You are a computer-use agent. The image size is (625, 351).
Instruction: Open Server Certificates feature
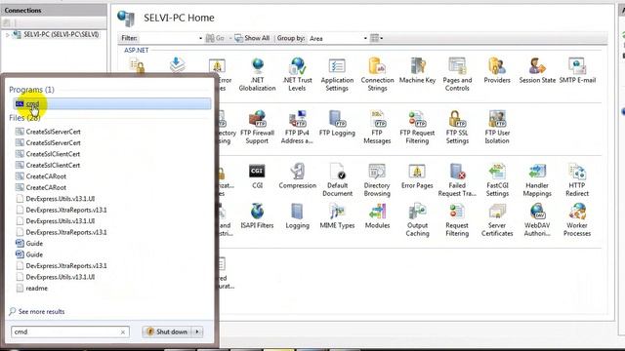[497, 219]
